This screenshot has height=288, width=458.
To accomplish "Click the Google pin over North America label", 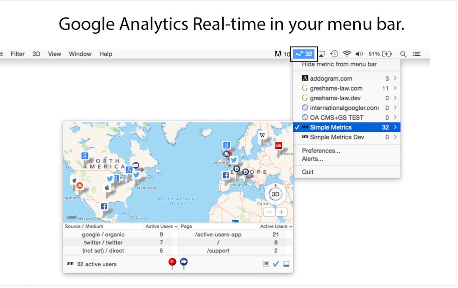I will (x=85, y=156).
